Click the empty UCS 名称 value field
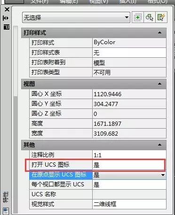Image resolution: width=175 pixels, height=215 pixels. (x=129, y=194)
